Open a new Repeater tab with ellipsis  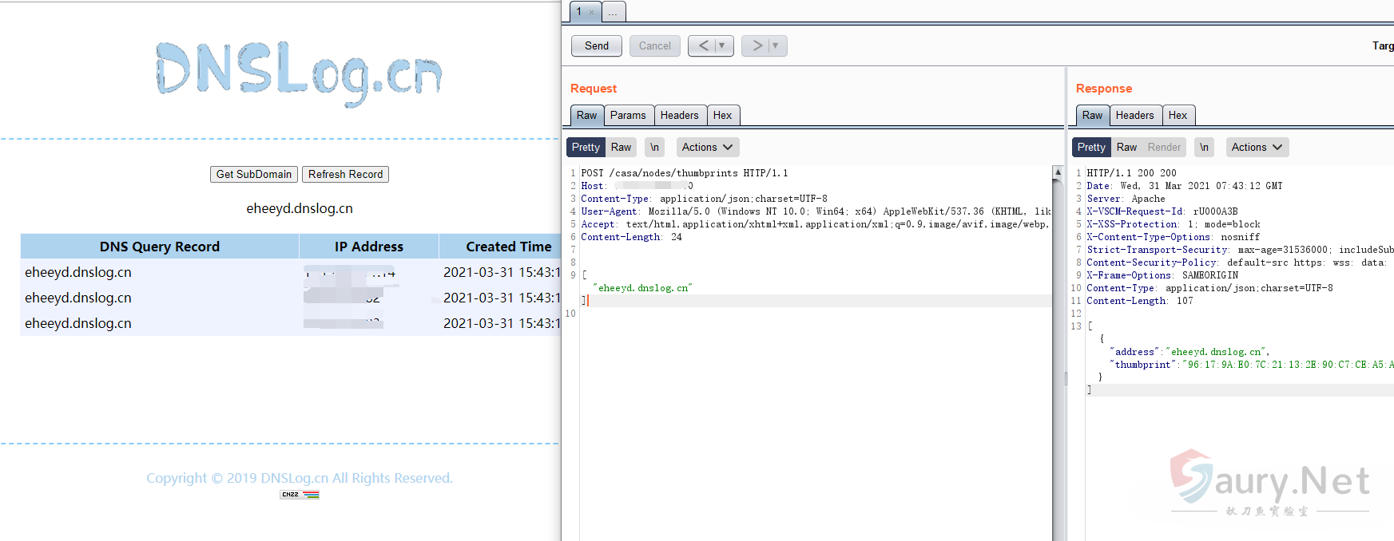pos(613,12)
